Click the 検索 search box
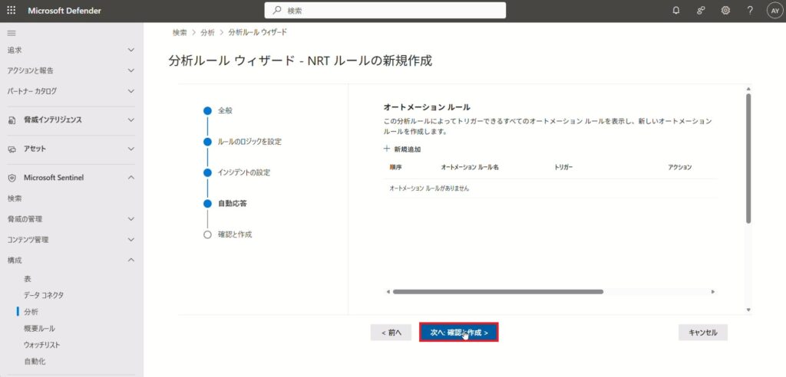This screenshot has height=377, width=786. click(x=385, y=11)
